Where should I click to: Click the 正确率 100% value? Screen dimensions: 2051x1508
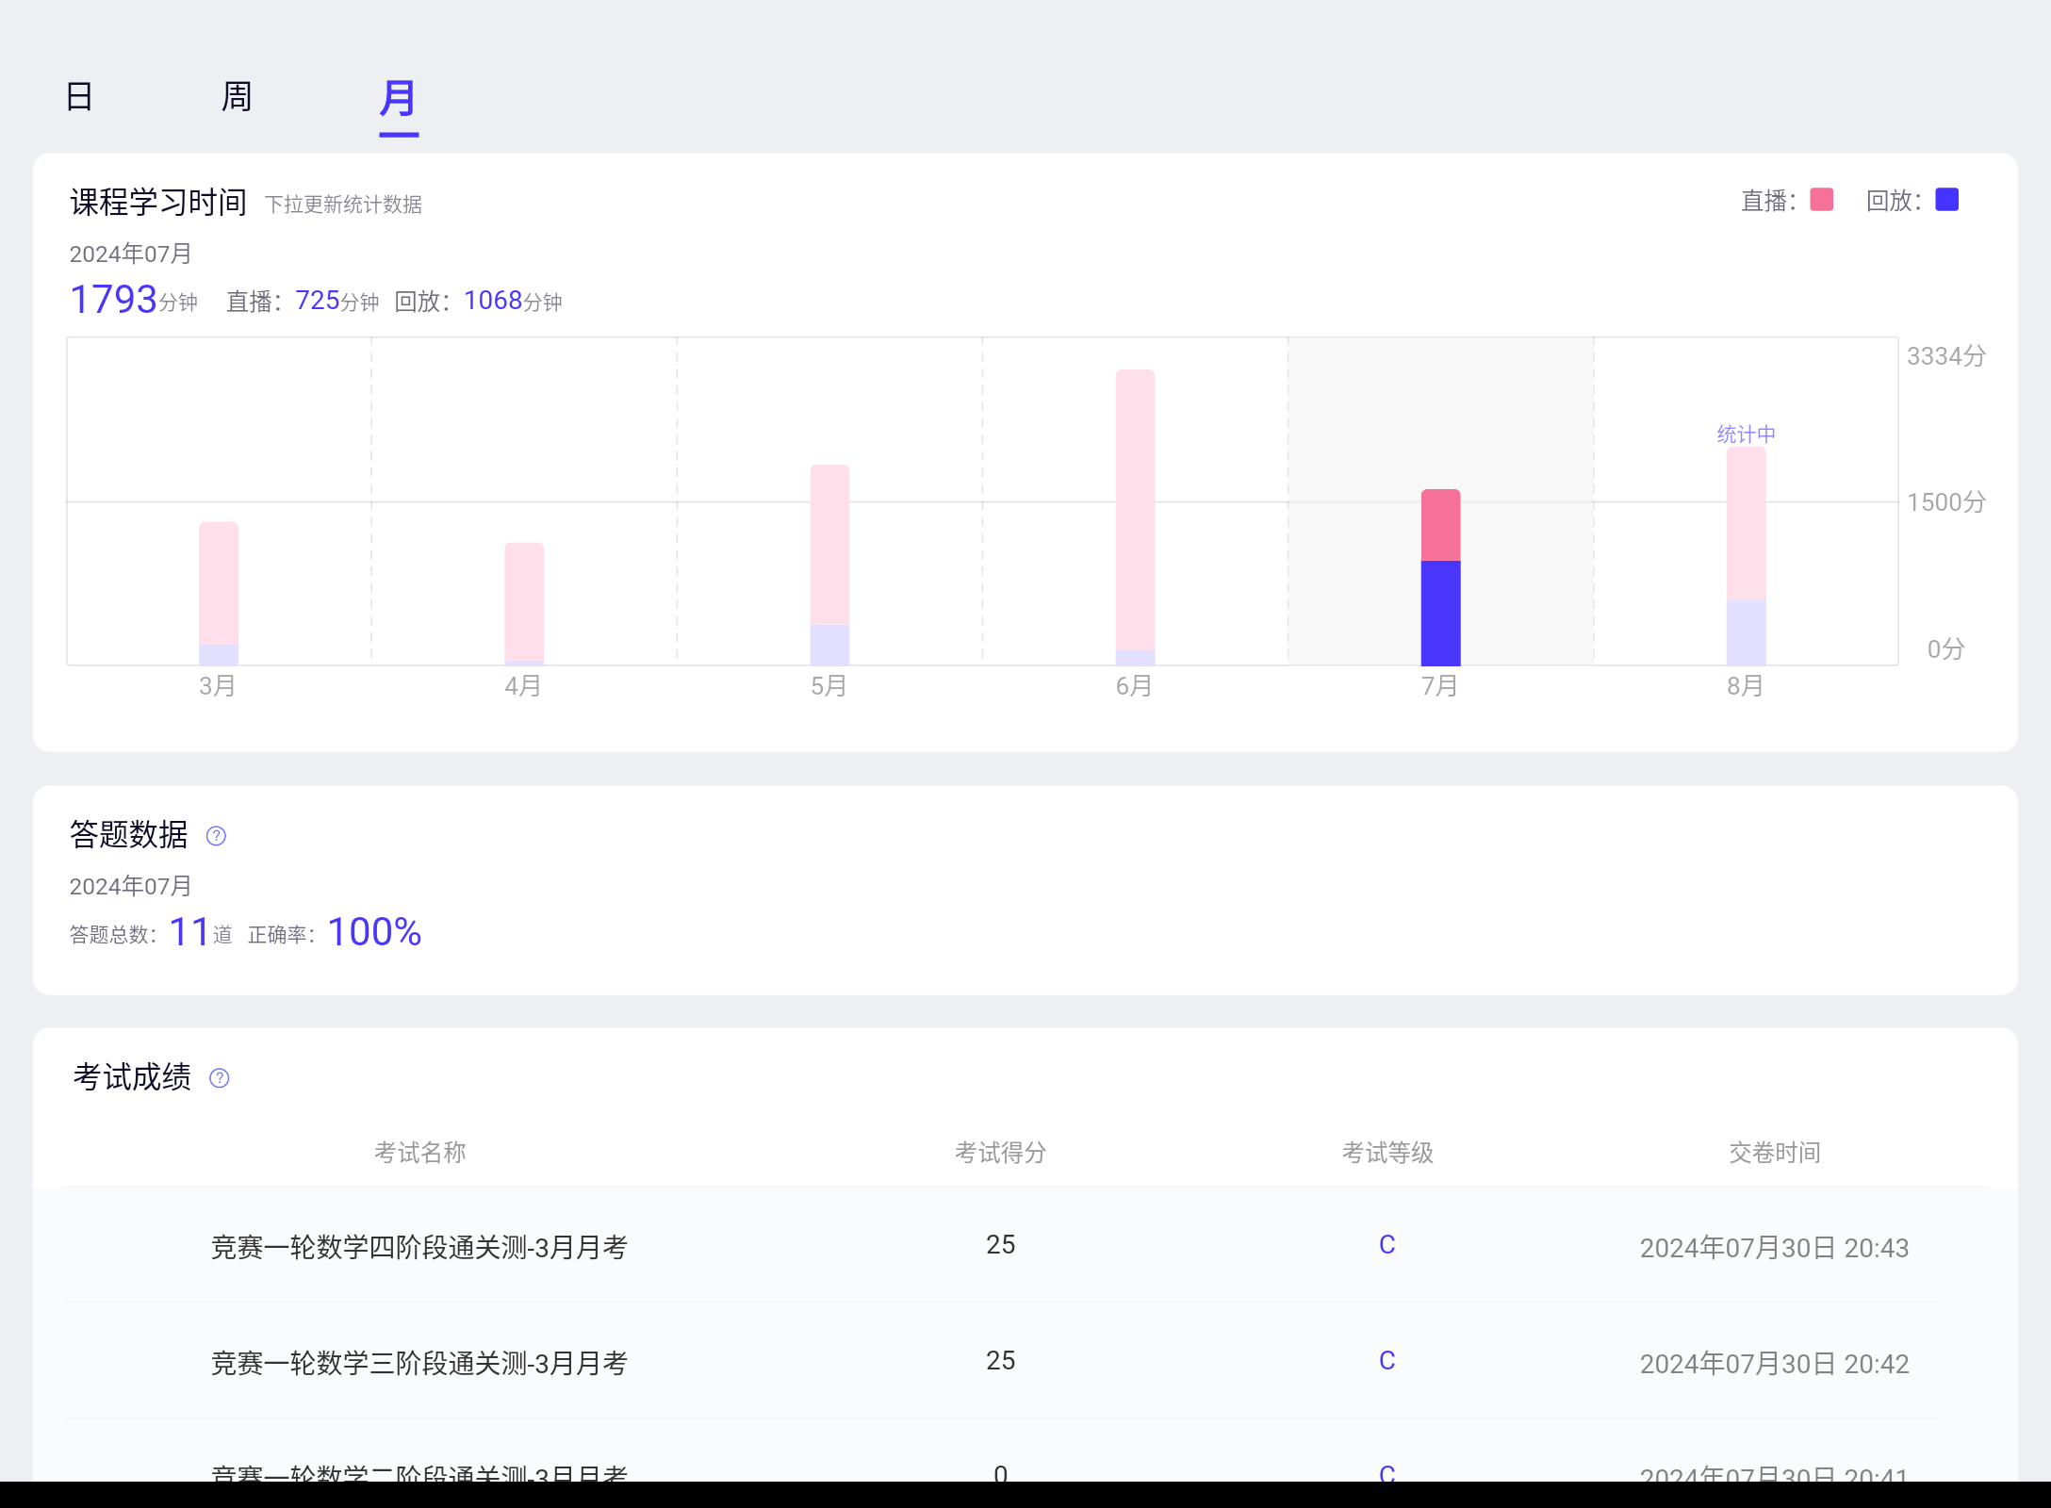[335, 933]
